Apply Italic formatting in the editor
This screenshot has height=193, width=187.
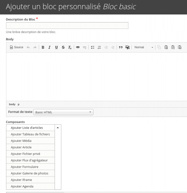(49, 47)
